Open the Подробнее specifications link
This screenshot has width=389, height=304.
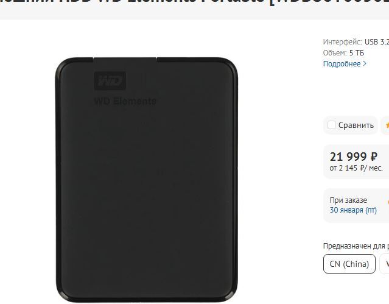[x=342, y=64]
